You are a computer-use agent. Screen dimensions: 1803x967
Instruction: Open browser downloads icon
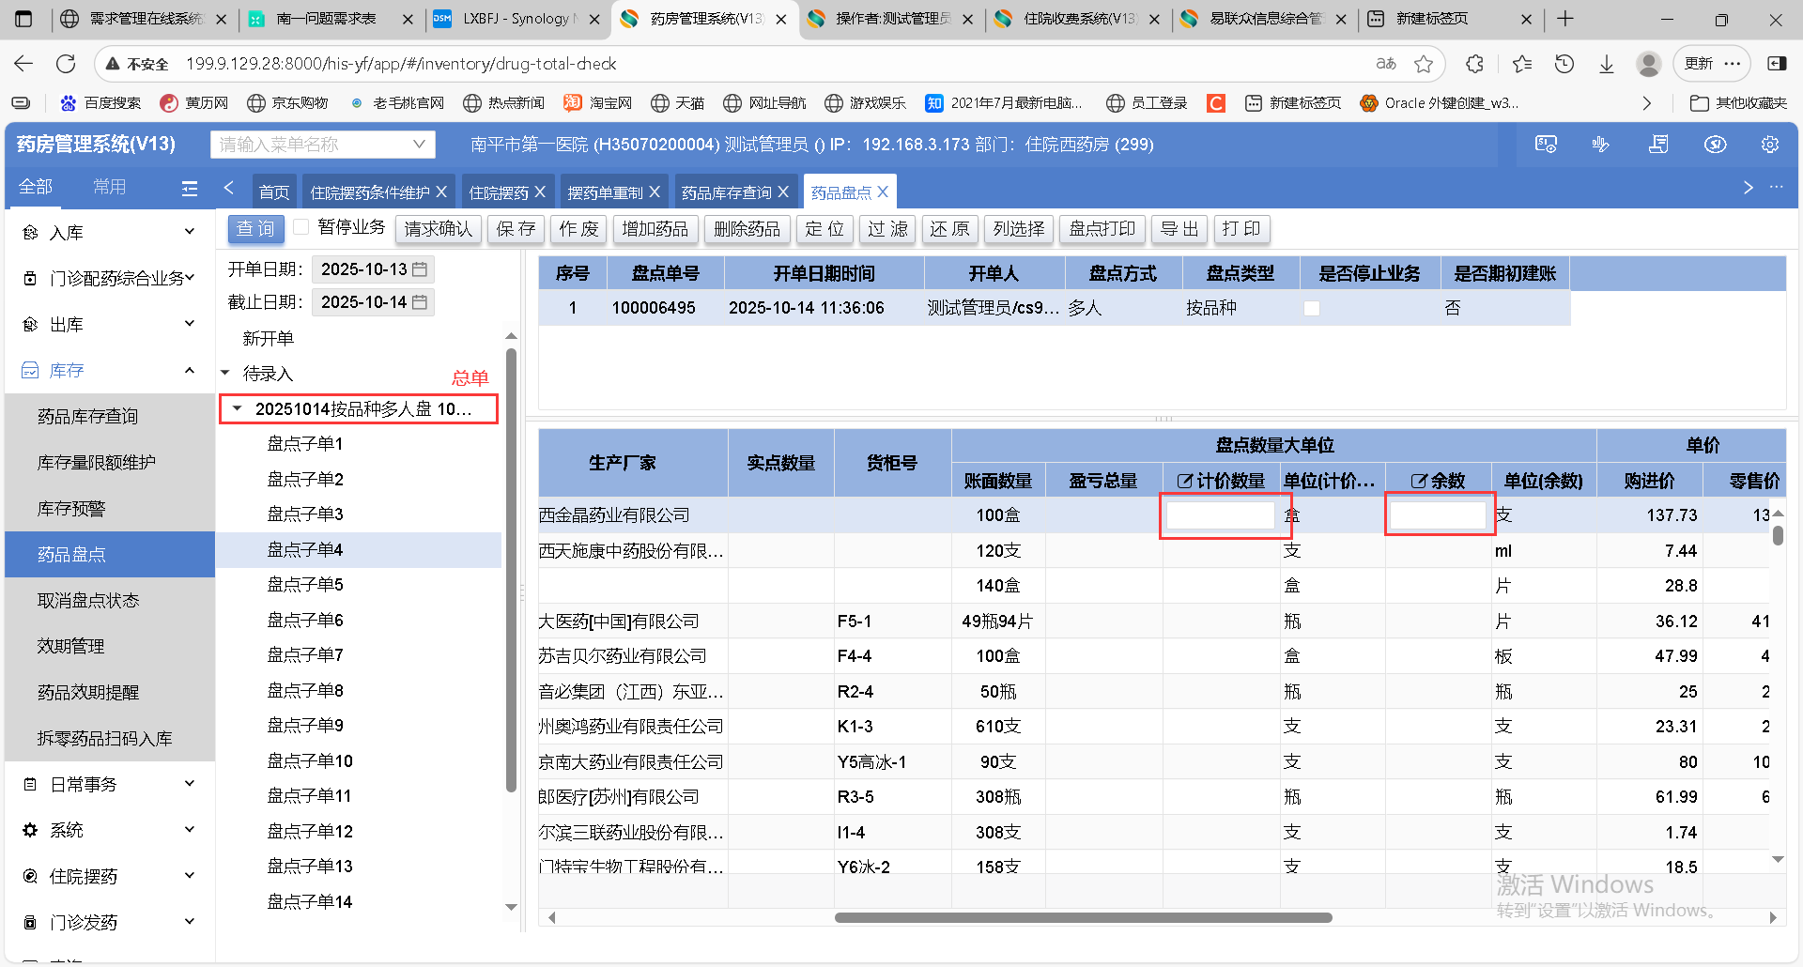1607,64
